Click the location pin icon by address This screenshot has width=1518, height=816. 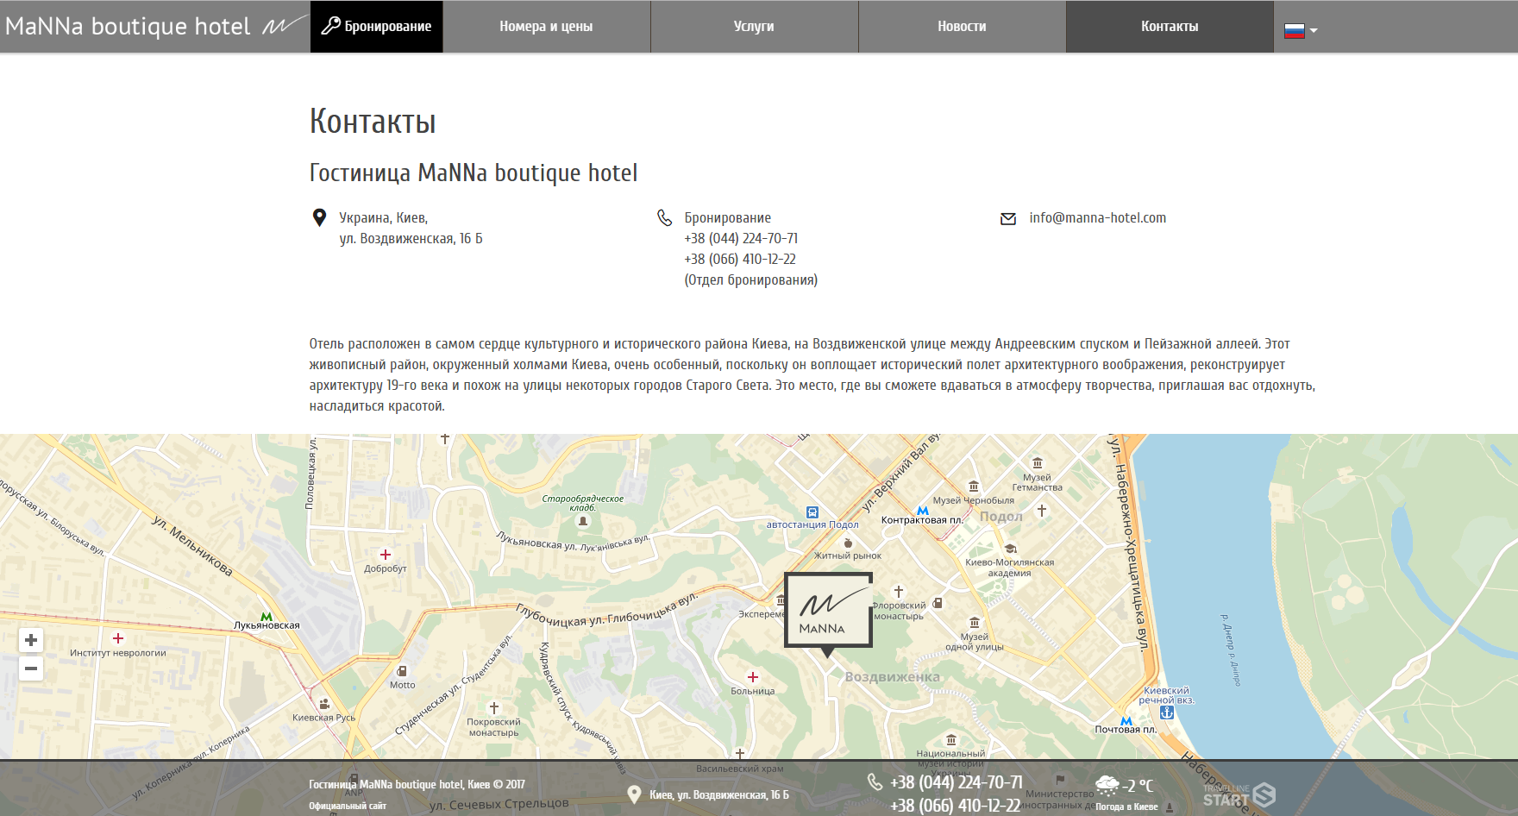coord(319,217)
